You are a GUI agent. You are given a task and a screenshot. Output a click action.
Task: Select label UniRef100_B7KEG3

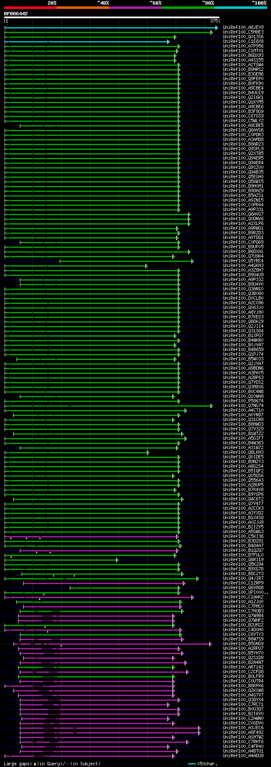point(243,317)
